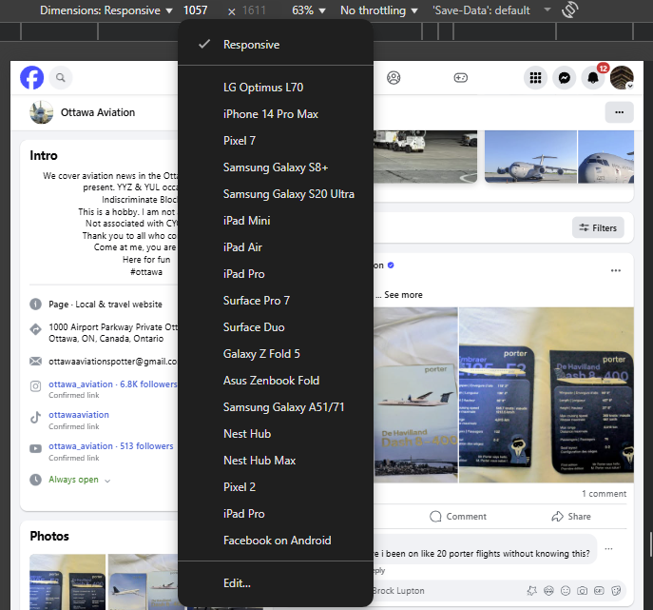The image size is (653, 610).
Task: Click the verified badge icon
Action: point(391,266)
